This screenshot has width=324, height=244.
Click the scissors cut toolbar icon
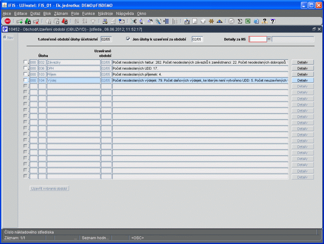pos(134,21)
